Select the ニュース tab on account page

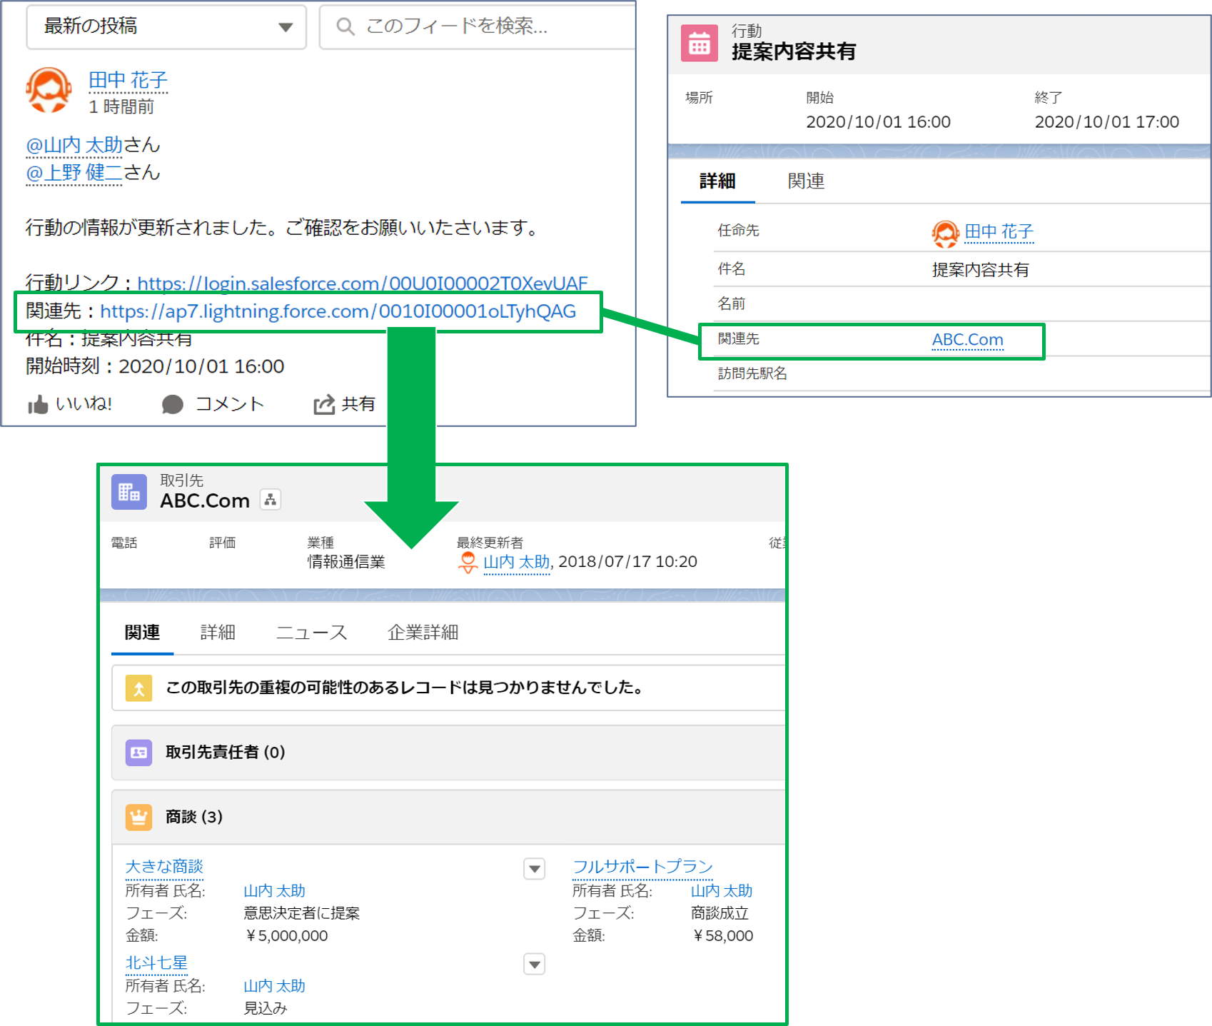coord(311,633)
